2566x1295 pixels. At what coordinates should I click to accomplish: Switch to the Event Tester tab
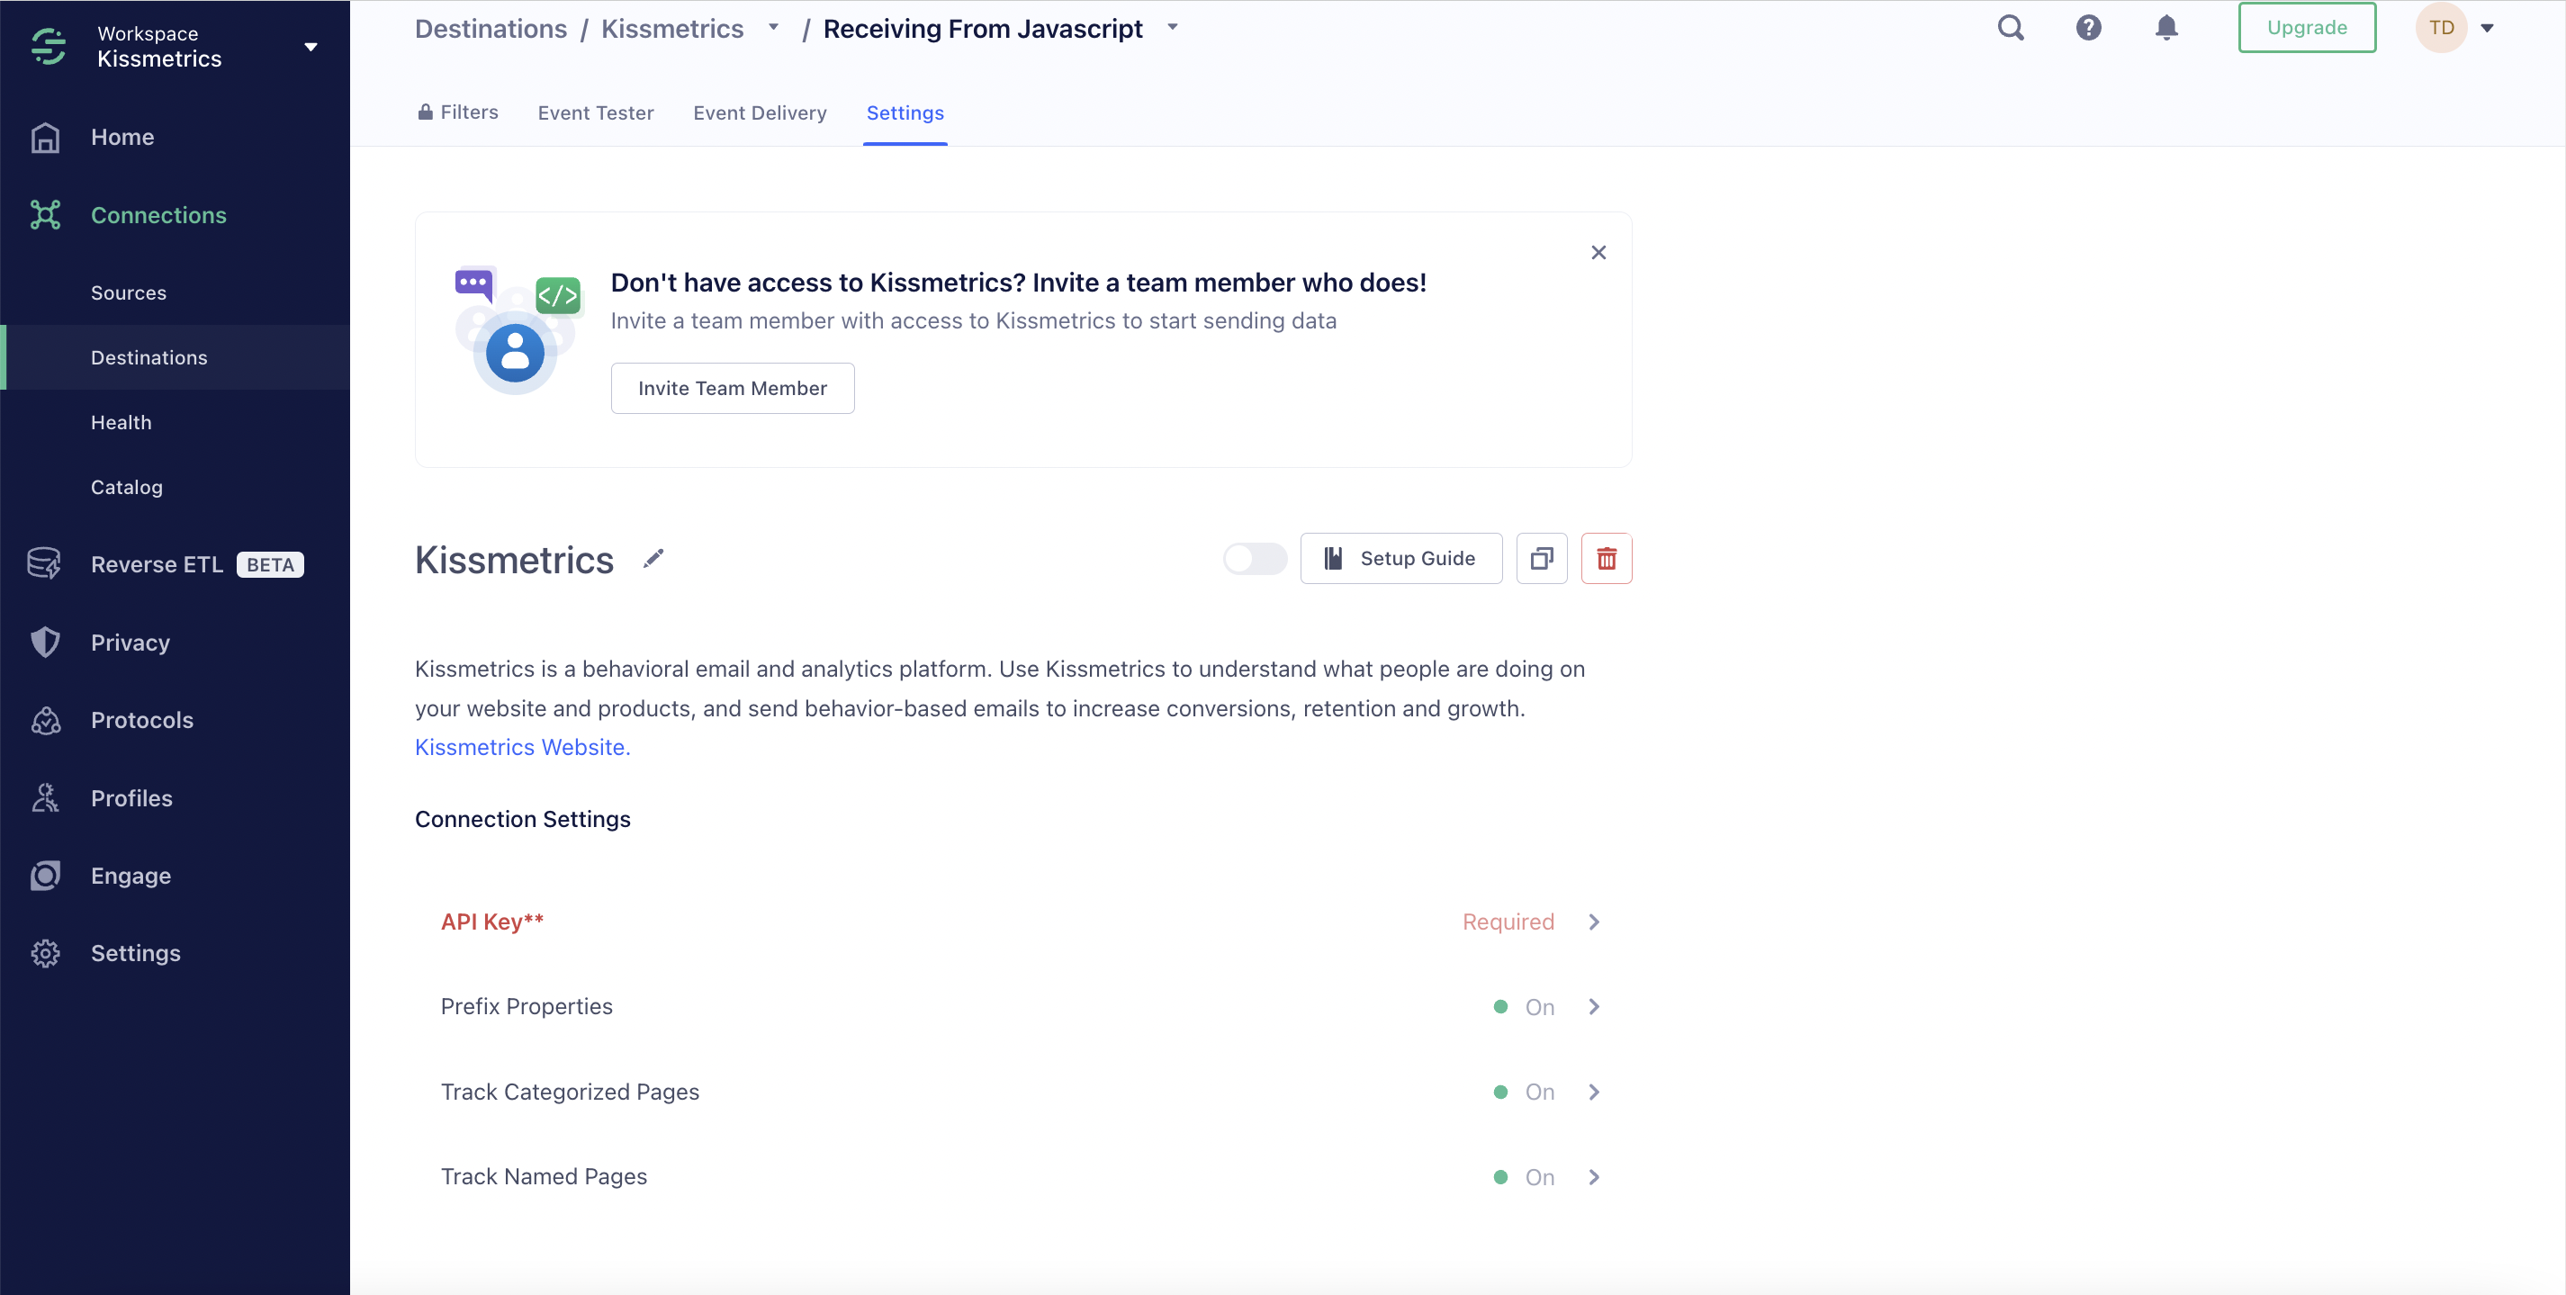[x=596, y=112]
